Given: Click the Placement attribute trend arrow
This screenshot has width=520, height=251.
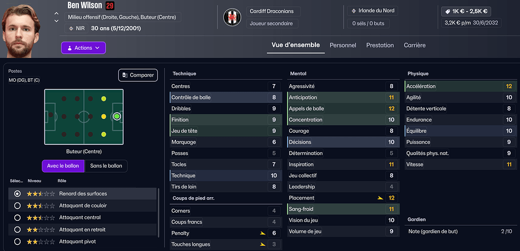Looking at the screenshot, I should (x=380, y=198).
